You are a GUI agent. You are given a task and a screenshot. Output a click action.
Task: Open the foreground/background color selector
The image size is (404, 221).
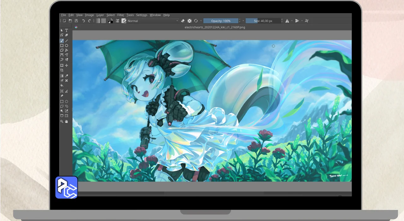[x=110, y=21]
